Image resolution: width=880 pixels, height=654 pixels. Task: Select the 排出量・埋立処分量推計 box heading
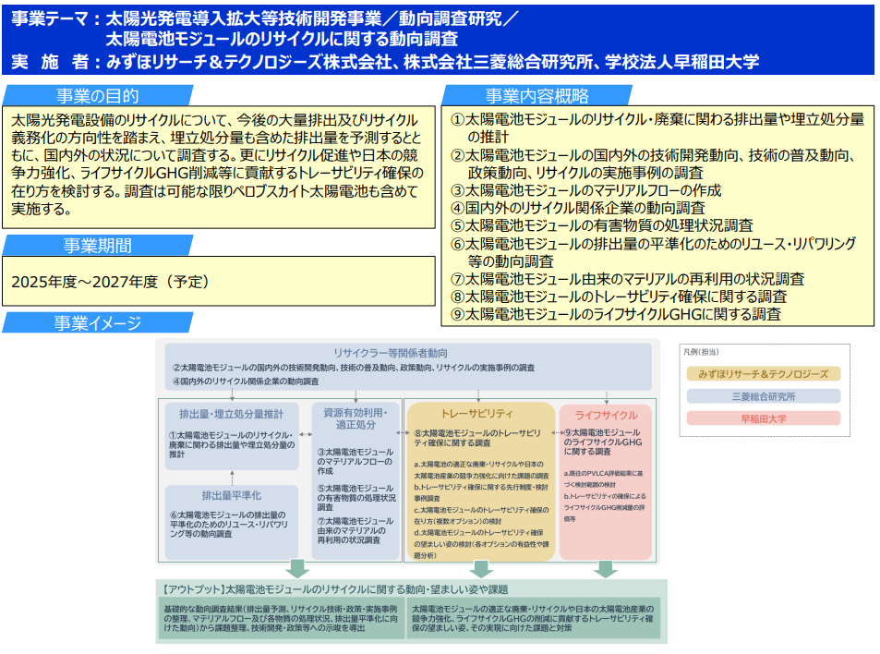pyautogui.click(x=231, y=415)
